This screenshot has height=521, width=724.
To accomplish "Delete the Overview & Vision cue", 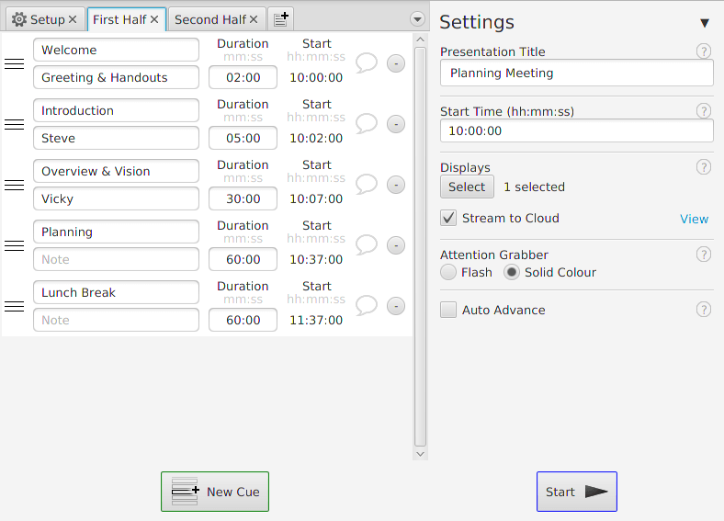I will click(396, 185).
